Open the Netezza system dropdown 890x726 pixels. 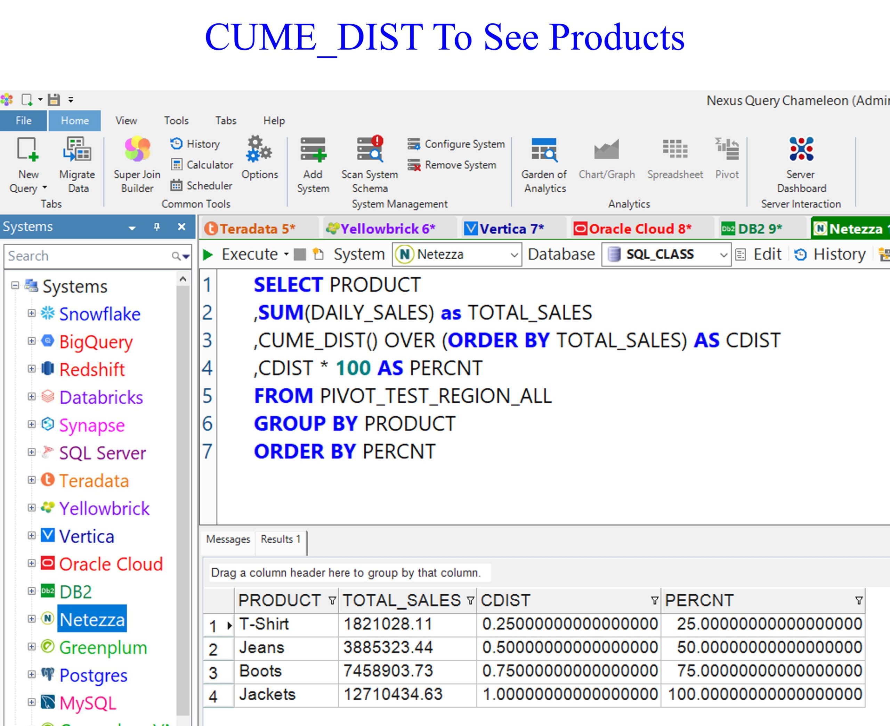pyautogui.click(x=514, y=255)
